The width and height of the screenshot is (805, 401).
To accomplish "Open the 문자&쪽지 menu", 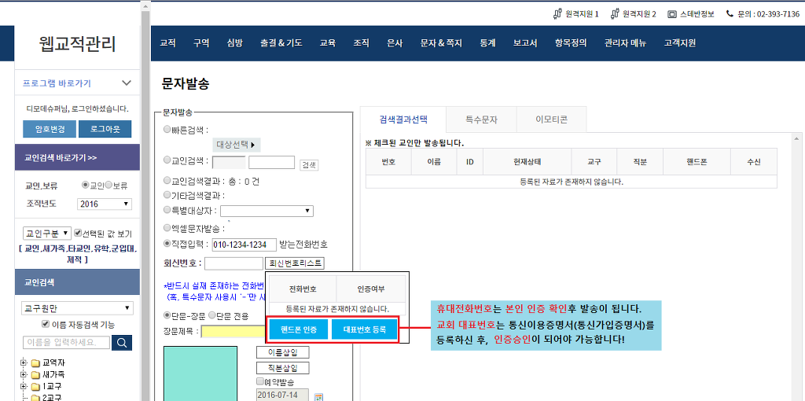I will coord(441,43).
